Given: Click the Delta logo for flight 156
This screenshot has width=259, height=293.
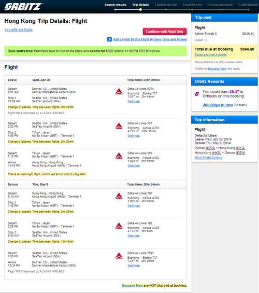Looking at the screenshot, I should click(x=119, y=196).
